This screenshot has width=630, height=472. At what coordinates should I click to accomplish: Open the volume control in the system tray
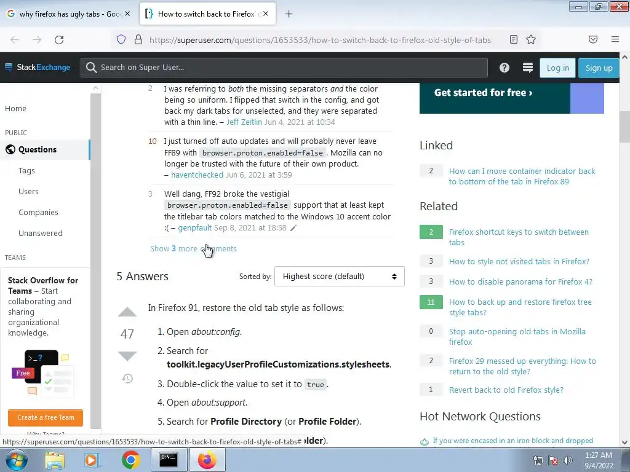pos(568,460)
